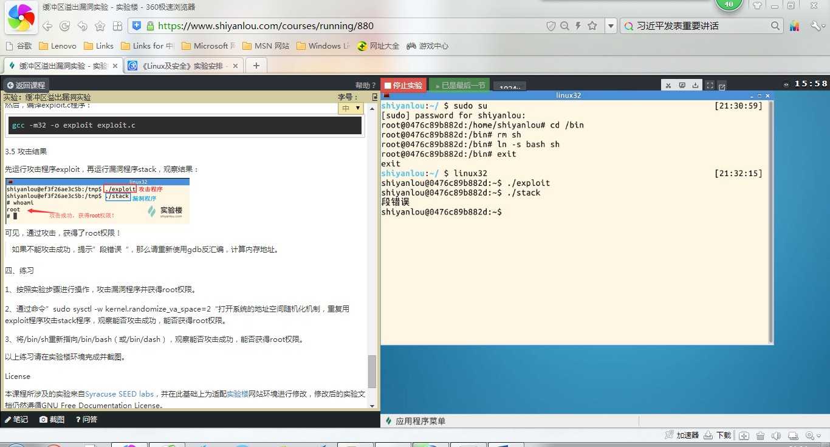Open the 实验楼 link in License text

(x=238, y=394)
